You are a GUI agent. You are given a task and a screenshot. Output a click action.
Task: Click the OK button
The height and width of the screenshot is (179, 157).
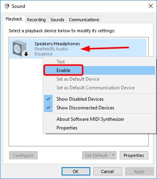coord(76,172)
